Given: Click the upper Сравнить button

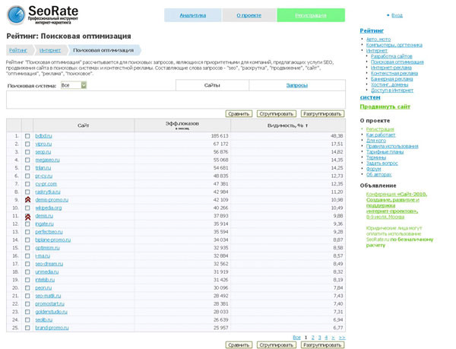Looking at the screenshot, I should (239, 114).
